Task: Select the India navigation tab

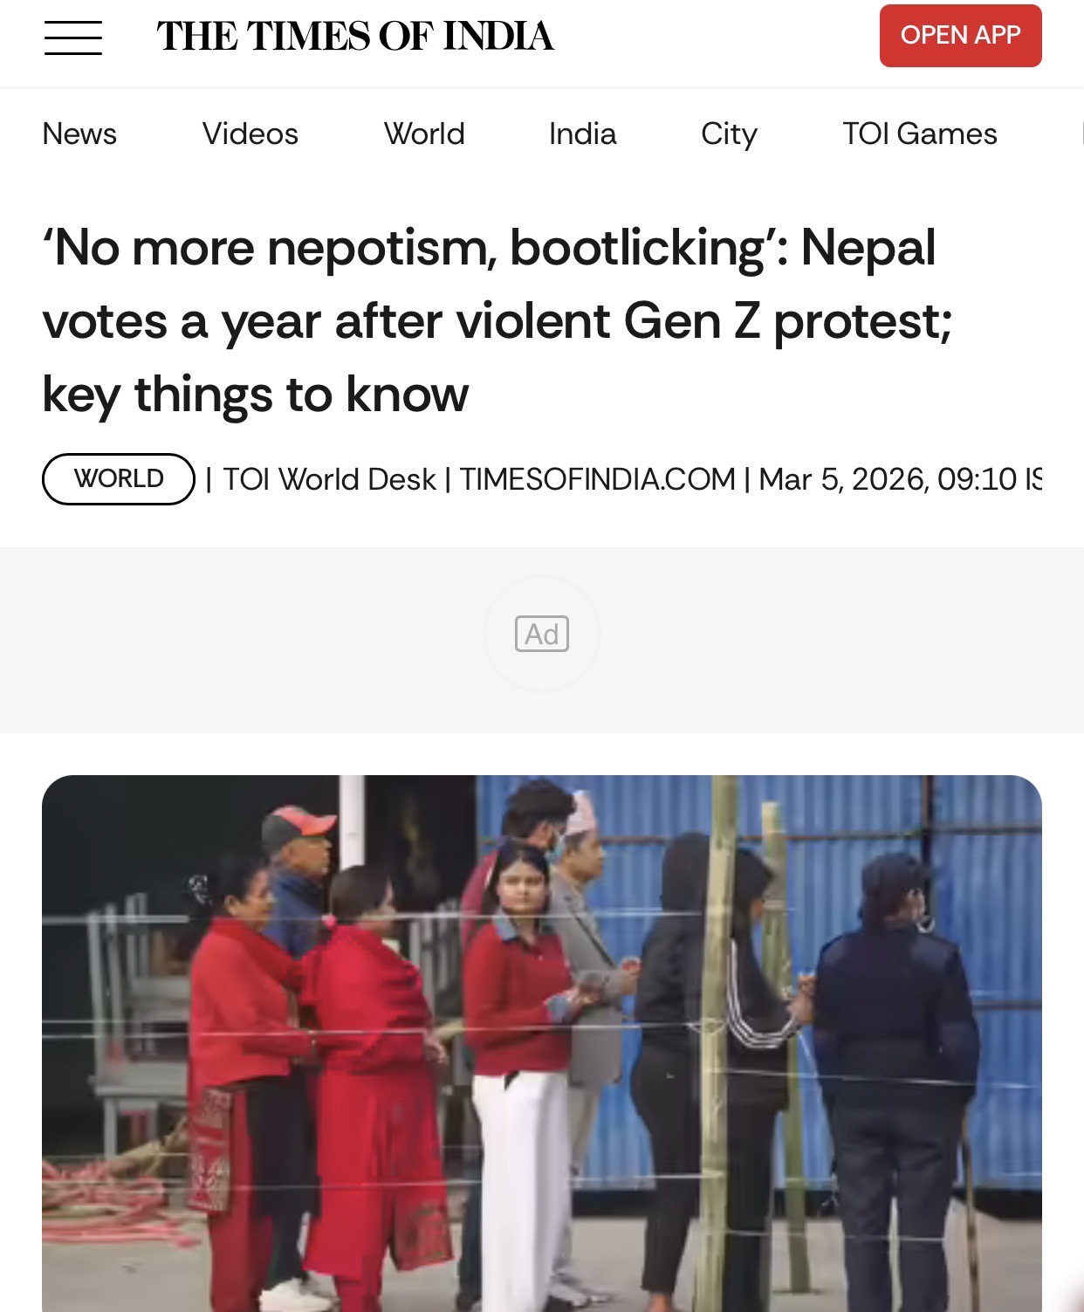Action: (583, 134)
